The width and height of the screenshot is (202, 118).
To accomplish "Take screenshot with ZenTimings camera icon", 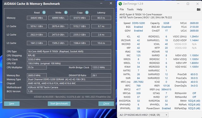I will click(199, 9).
